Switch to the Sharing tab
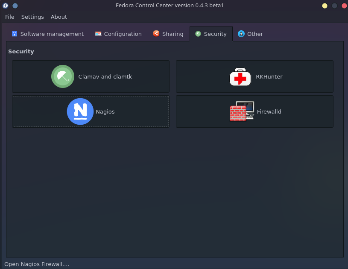348x269 pixels. 169,34
